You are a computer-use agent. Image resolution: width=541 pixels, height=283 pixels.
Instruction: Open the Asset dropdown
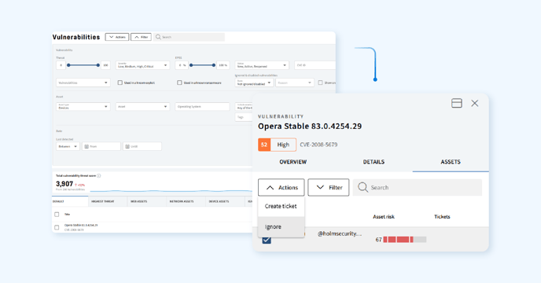pos(142,107)
